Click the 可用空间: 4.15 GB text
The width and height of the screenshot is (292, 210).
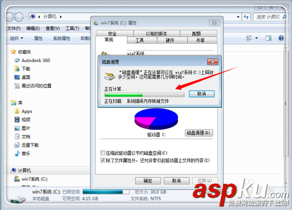(80, 198)
